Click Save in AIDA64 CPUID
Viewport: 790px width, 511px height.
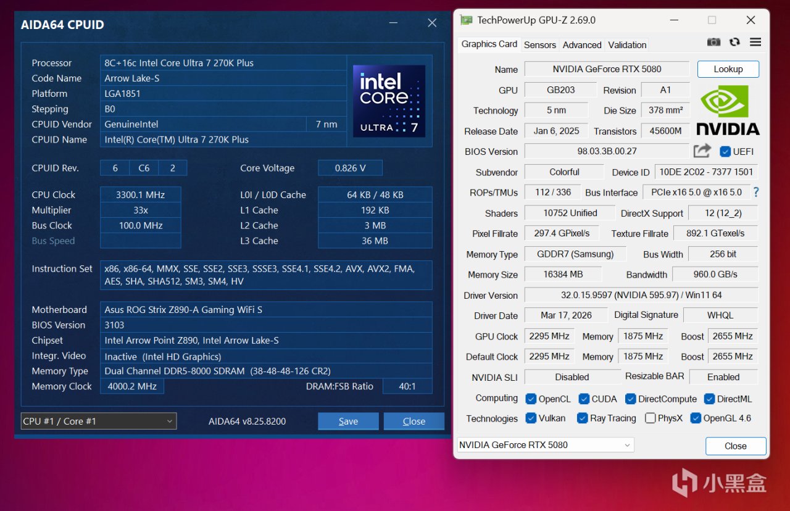coord(348,421)
